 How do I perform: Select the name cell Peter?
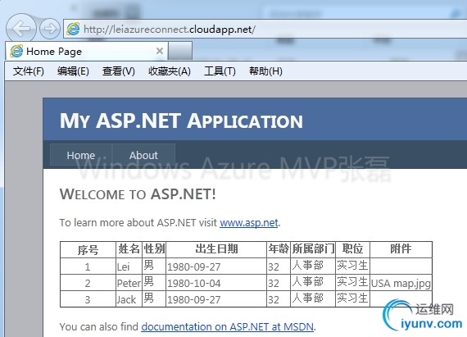129,283
